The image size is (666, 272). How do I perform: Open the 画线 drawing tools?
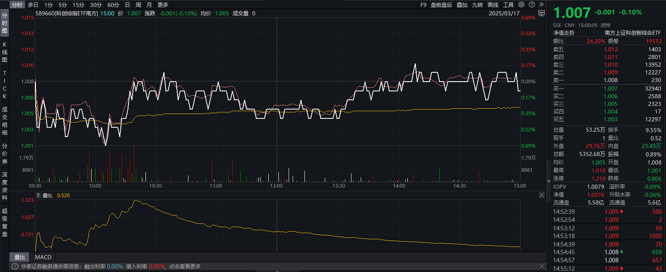(x=493, y=5)
